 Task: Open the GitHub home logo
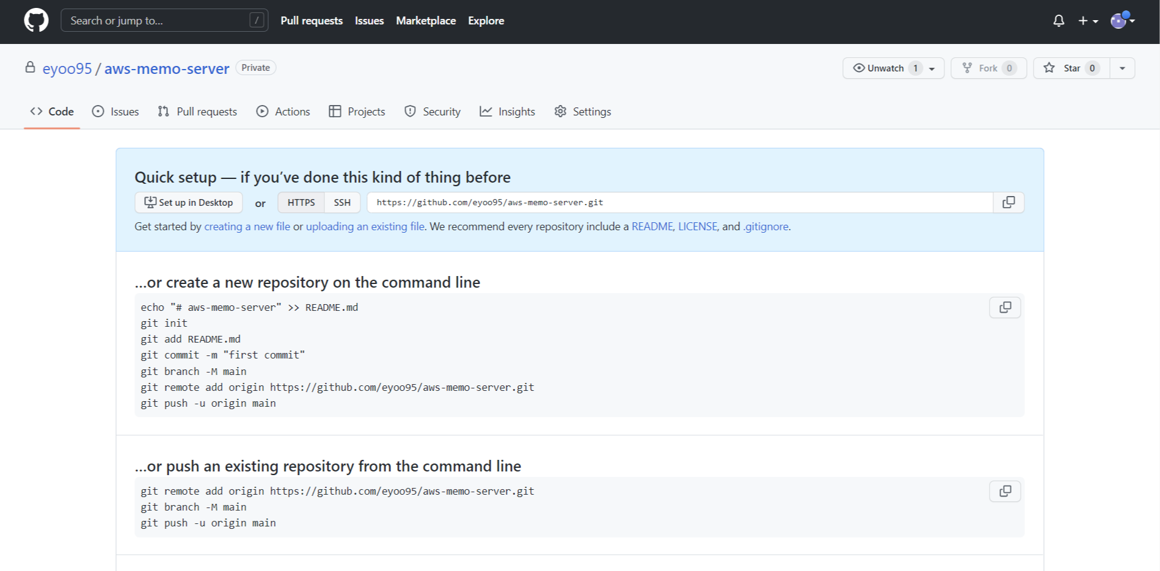[36, 21]
